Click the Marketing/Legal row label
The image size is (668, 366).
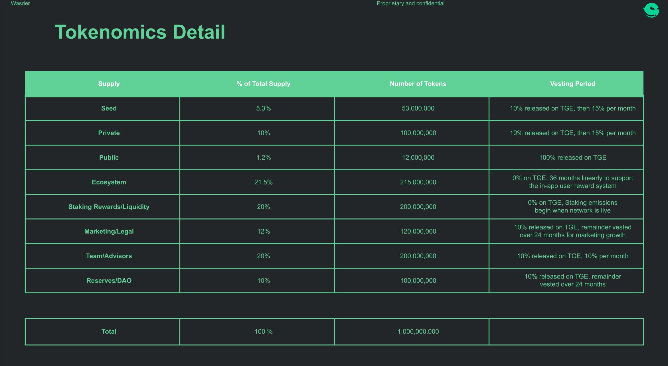(109, 231)
